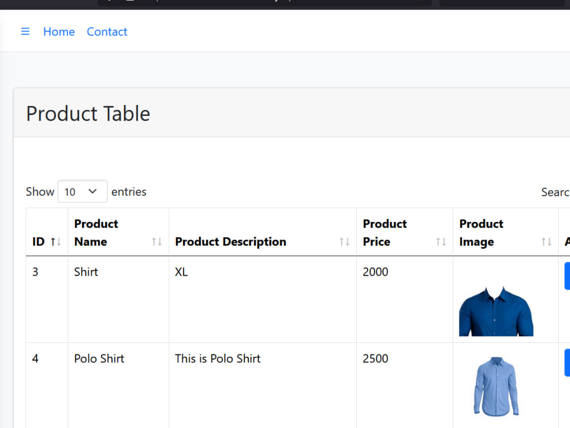Viewport: 570px width, 428px height.
Task: Select the 'XL' description cell
Action: pos(262,300)
